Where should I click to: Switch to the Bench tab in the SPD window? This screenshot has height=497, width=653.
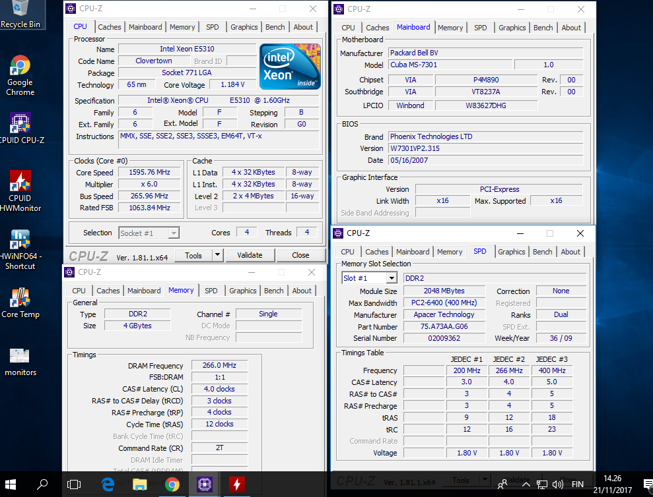(542, 252)
